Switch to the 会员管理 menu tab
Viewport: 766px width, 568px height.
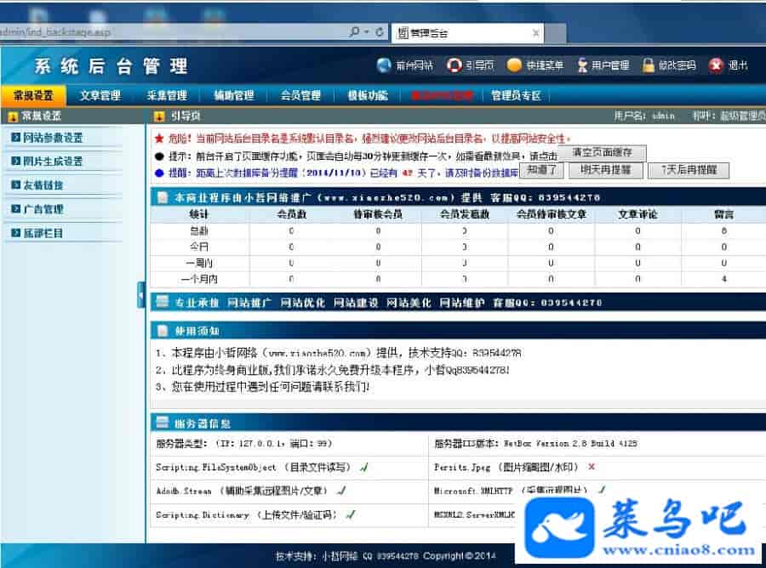pos(300,95)
